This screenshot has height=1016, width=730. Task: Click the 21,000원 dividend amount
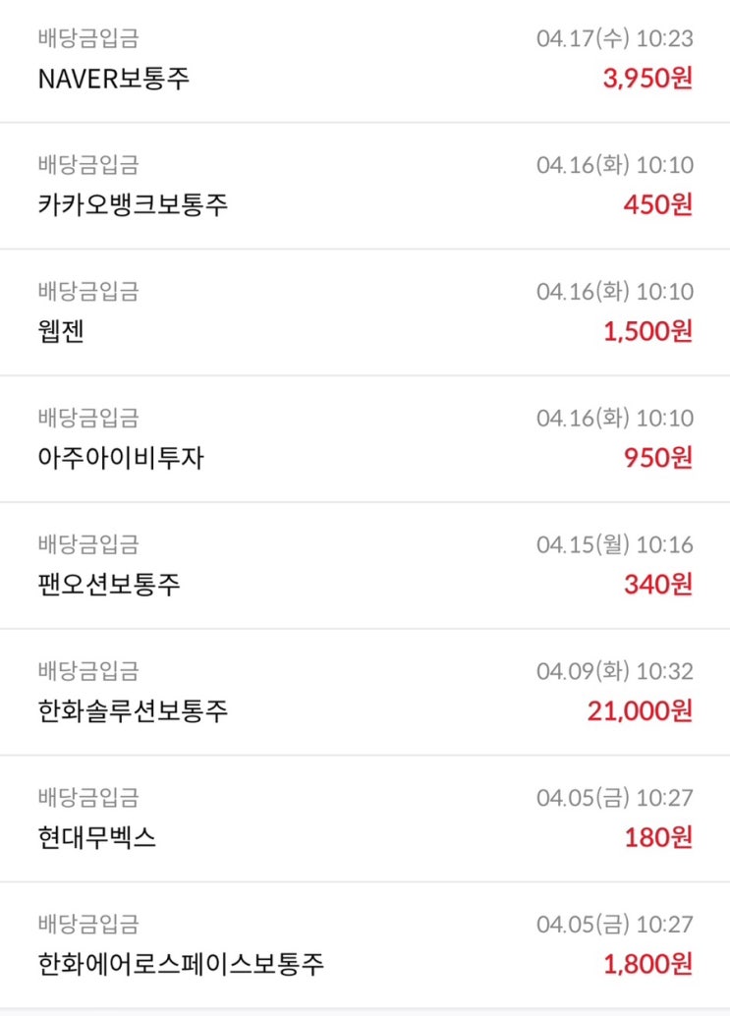tap(640, 711)
